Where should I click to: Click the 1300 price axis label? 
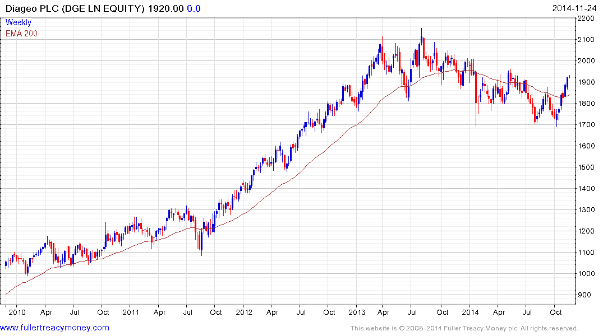point(586,210)
